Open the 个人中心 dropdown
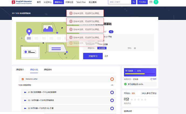Viewport: 186px width, 114px height. click(x=142, y=2)
